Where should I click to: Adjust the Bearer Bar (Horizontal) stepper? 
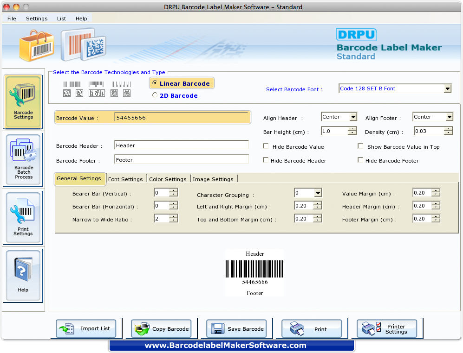coord(173,205)
